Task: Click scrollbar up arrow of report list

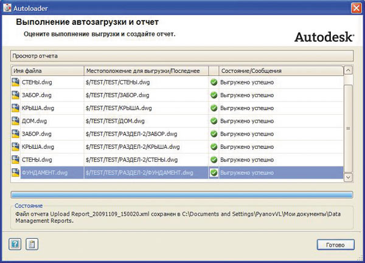Action: 348,70
